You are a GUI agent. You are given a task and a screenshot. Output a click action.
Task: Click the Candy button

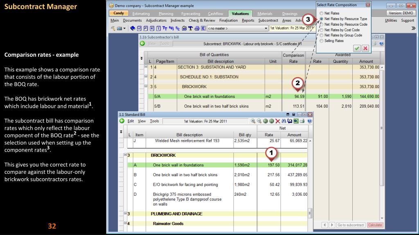pos(119,13)
